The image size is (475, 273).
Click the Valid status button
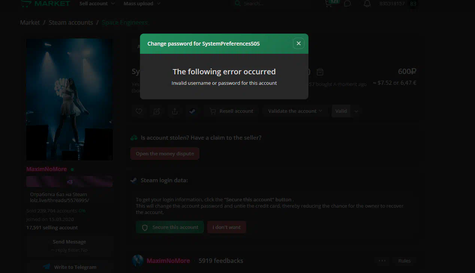(341, 111)
